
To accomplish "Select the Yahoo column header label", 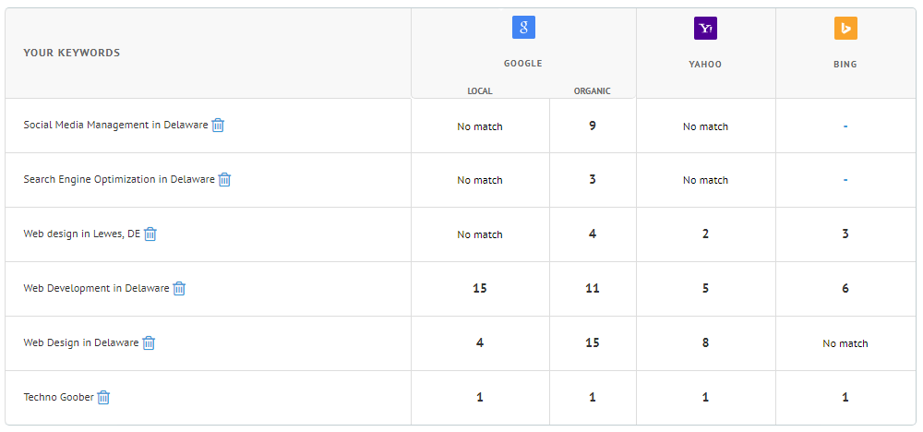I will point(705,64).
